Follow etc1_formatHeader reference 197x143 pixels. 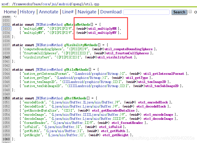(127, 123)
